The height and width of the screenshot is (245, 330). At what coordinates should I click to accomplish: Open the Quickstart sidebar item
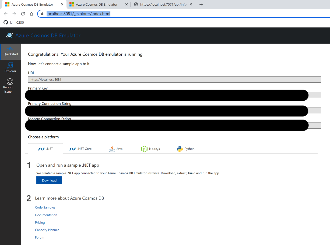11,52
